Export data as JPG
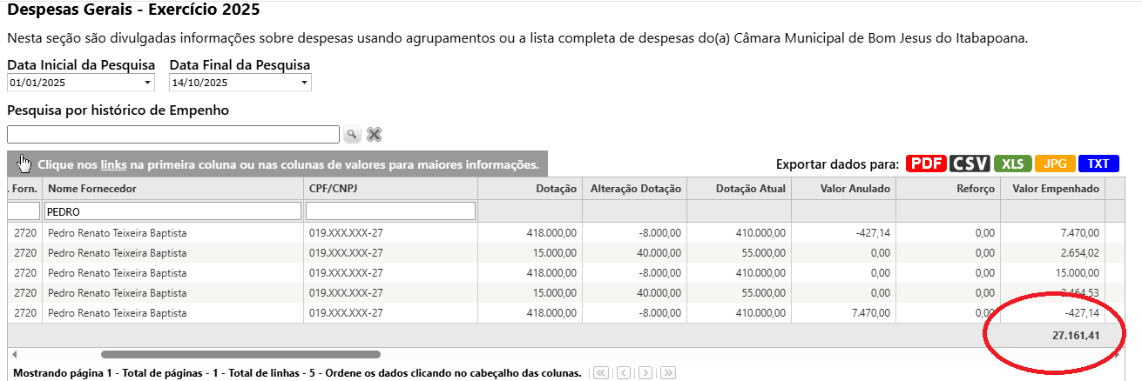The image size is (1142, 381). 1055,164
